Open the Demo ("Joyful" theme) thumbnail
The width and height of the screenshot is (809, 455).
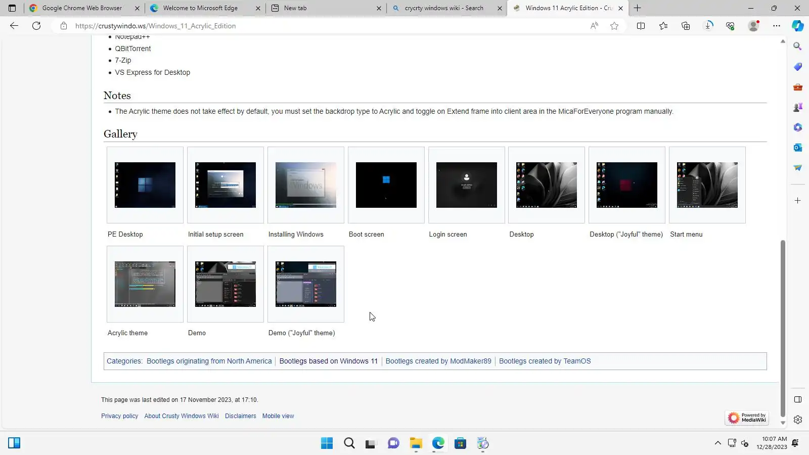pos(306,284)
